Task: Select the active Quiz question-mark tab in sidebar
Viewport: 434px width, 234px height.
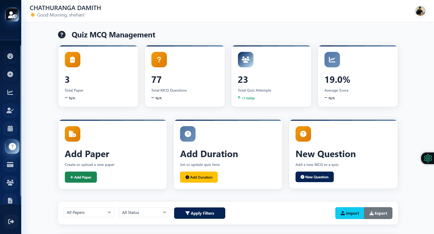Action: pyautogui.click(x=12, y=147)
